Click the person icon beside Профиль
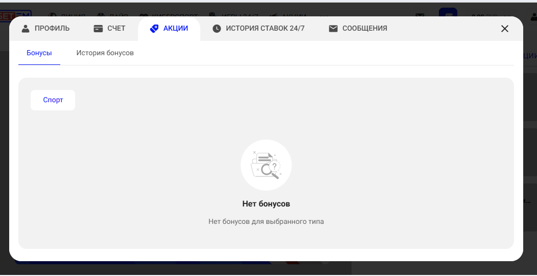 [x=26, y=29]
